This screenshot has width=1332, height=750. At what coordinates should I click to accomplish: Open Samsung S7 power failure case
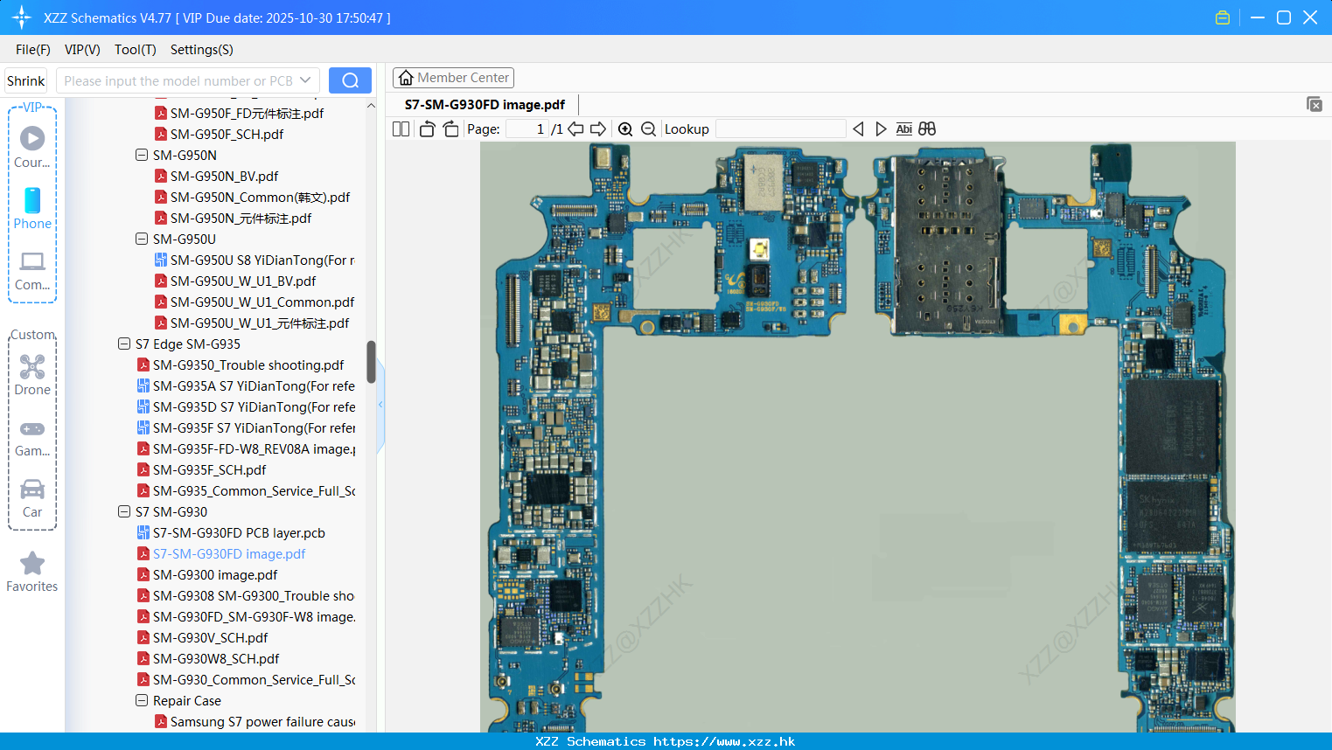coord(262,721)
